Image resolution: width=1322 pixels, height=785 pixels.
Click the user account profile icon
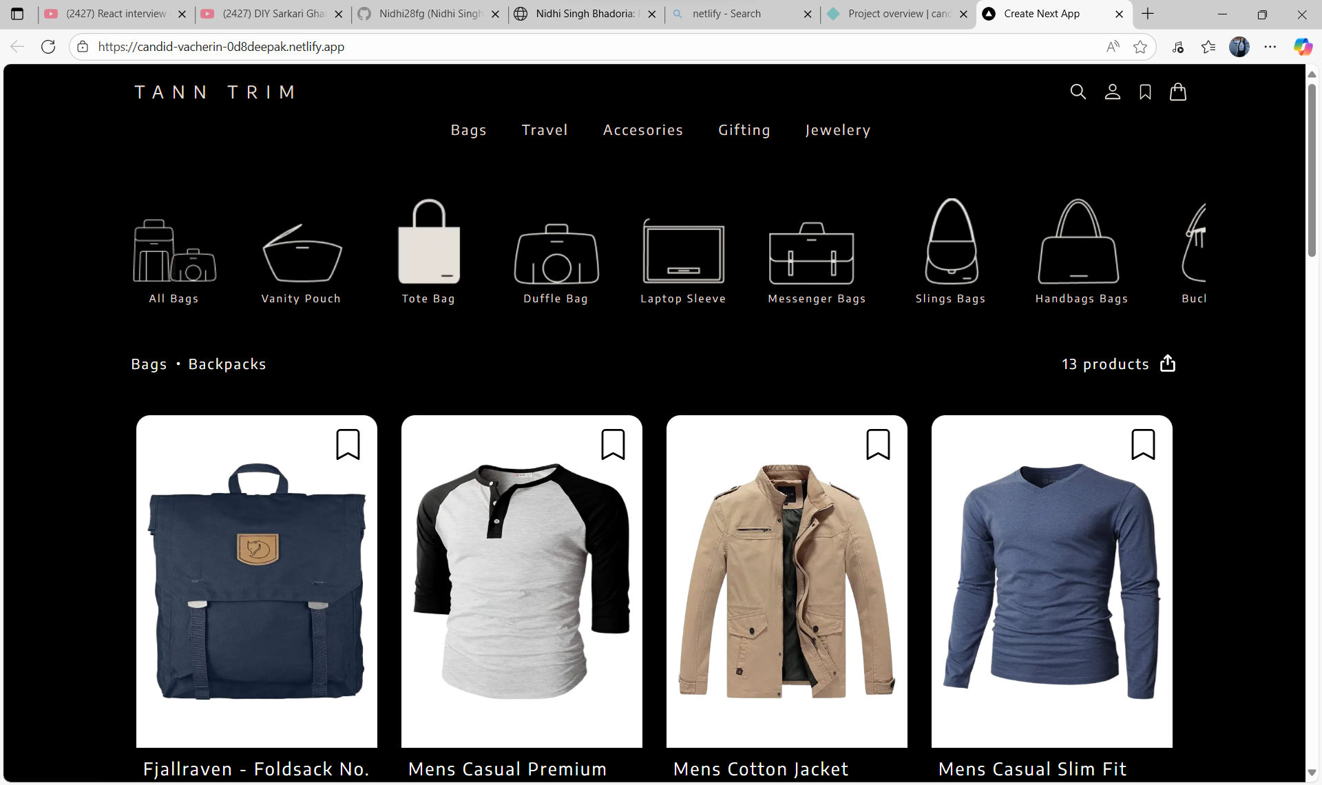pyautogui.click(x=1112, y=92)
